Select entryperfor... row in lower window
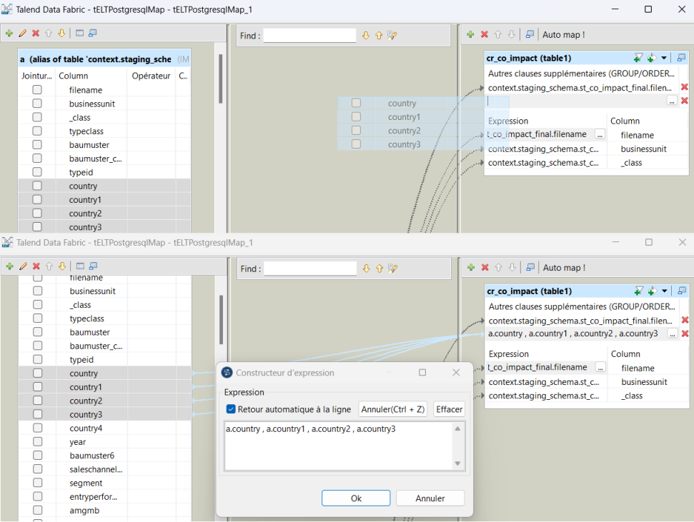Screen dimensions: 694x522 pos(105,496)
